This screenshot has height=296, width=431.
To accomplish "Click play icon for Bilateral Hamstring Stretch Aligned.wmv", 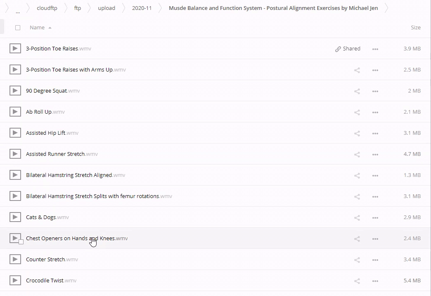I will (15, 175).
